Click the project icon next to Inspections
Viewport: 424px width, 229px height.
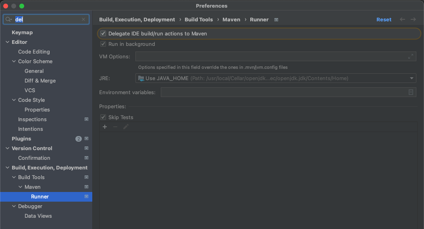point(87,120)
